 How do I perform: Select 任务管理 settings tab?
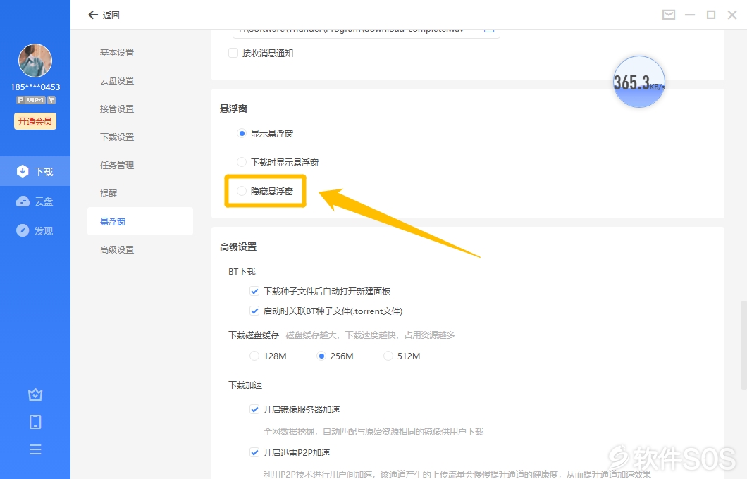pos(140,165)
